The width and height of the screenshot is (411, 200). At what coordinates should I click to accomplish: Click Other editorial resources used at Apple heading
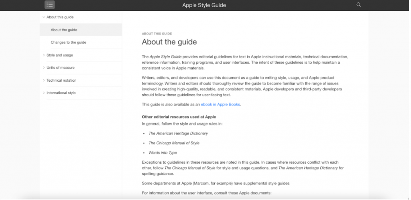point(179,117)
